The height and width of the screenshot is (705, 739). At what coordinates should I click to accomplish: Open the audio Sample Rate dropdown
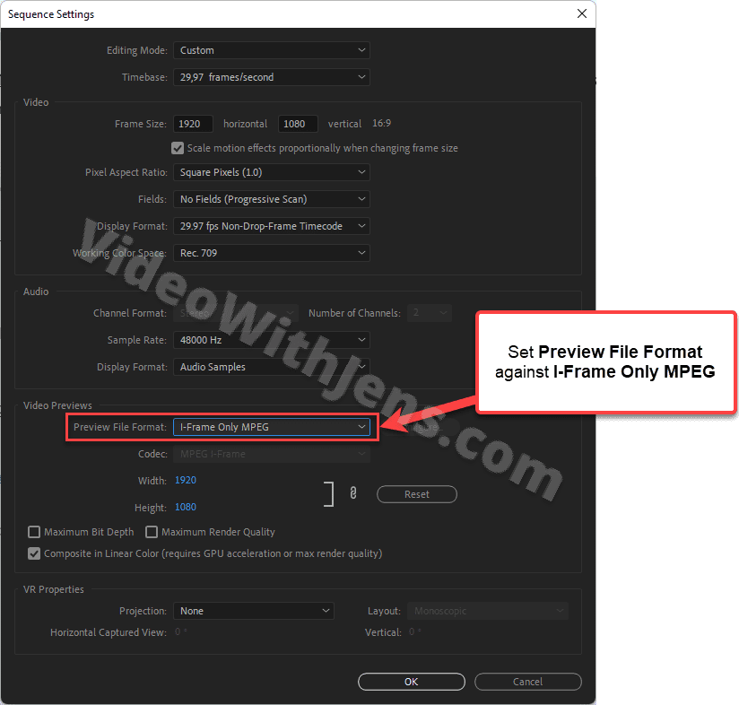[x=271, y=339]
